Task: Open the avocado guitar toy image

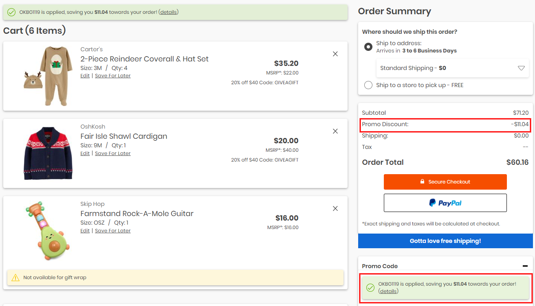Action: (48, 231)
